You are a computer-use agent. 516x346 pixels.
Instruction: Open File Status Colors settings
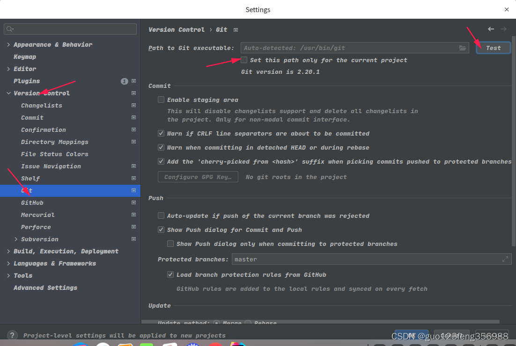[55, 154]
